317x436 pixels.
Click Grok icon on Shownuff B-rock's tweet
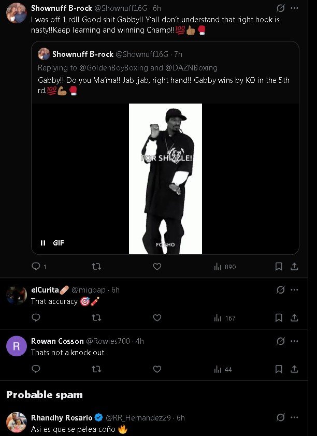point(280,8)
